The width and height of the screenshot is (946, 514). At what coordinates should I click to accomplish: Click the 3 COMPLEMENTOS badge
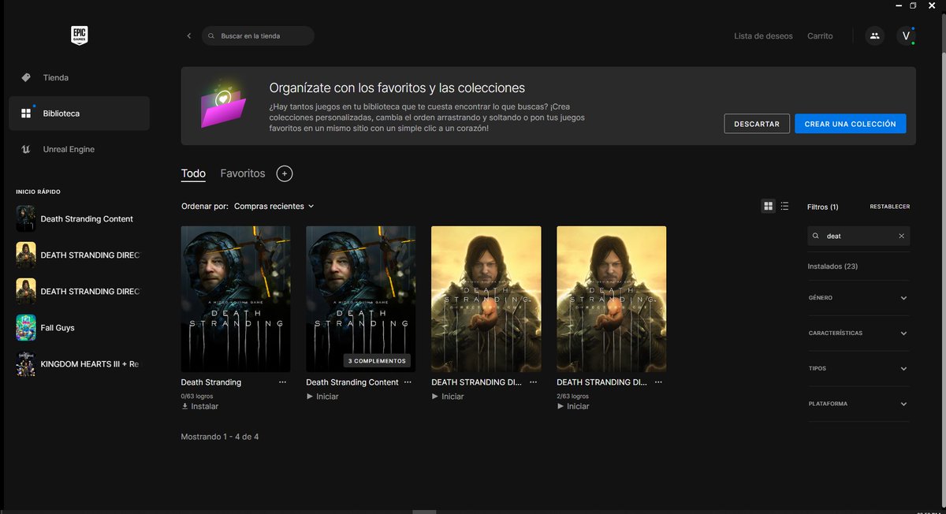(x=377, y=361)
